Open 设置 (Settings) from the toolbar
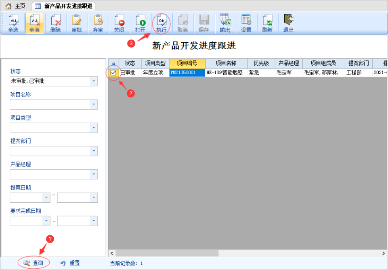388x270 pixels. click(246, 23)
